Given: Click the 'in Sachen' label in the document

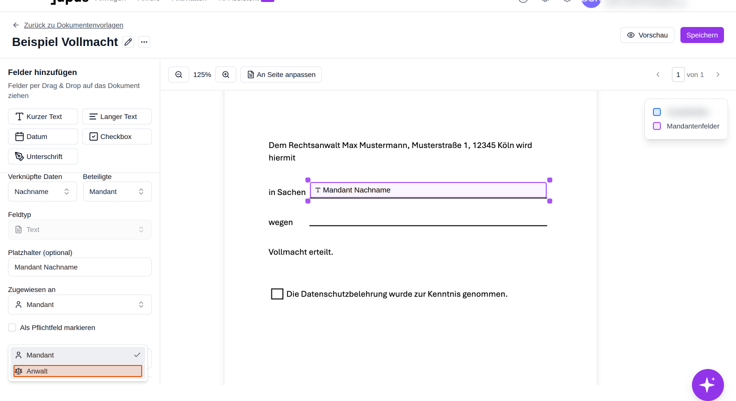Looking at the screenshot, I should tap(287, 192).
